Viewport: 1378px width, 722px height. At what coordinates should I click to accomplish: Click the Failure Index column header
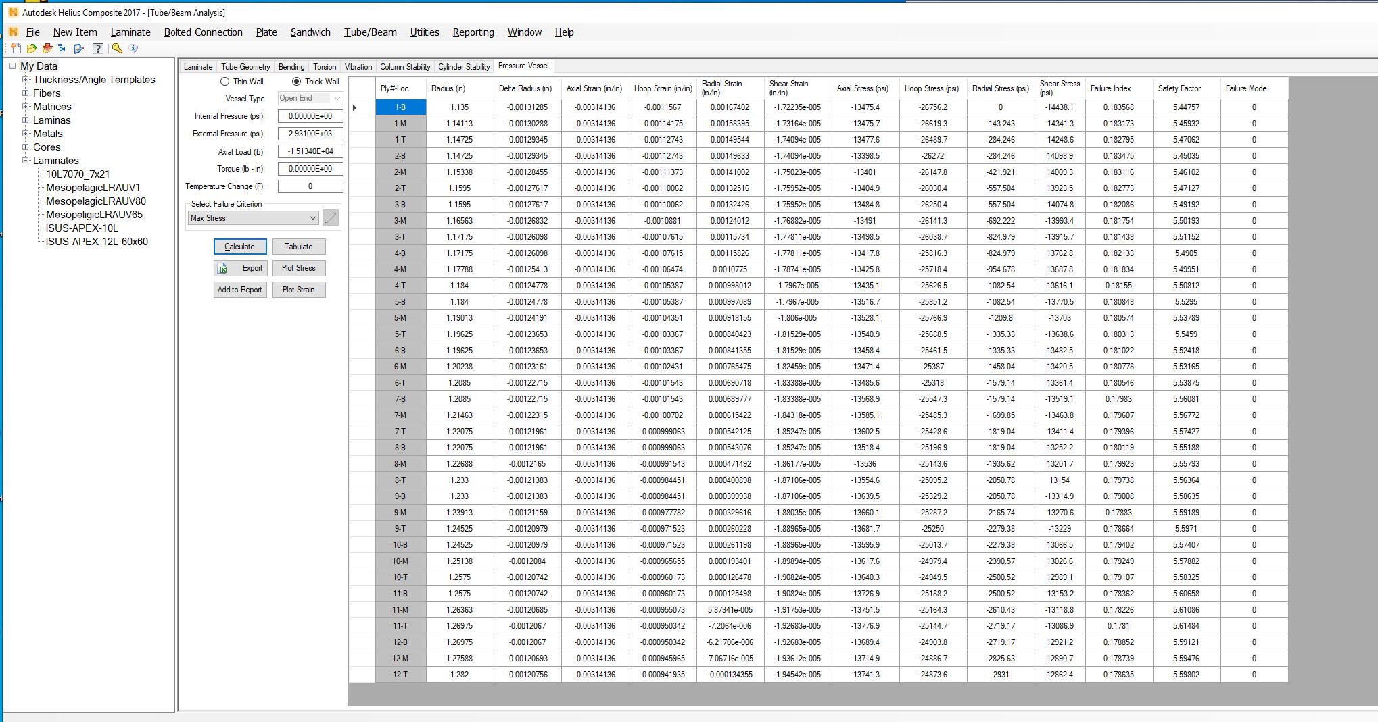pyautogui.click(x=1119, y=88)
